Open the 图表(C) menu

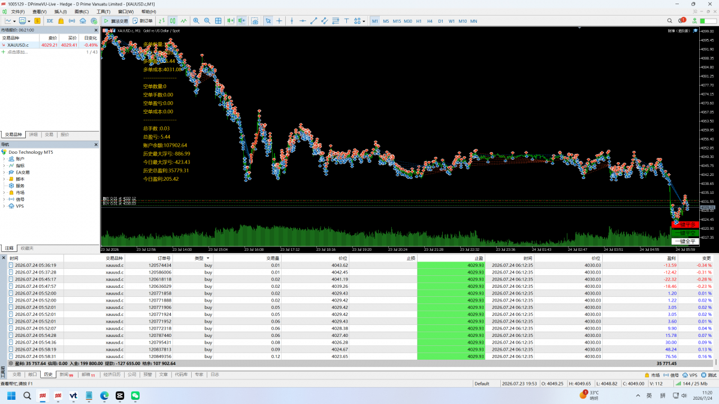pos(81,11)
